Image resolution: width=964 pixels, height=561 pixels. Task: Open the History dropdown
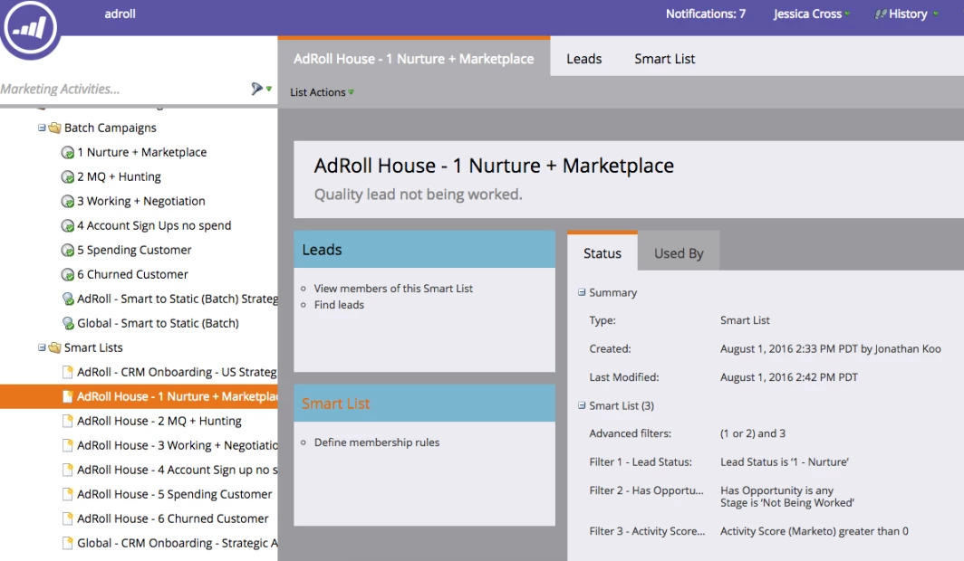point(908,14)
